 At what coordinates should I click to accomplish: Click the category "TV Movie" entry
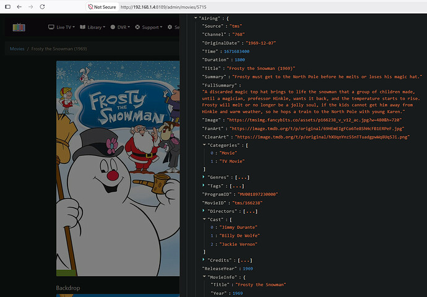pyautogui.click(x=232, y=161)
